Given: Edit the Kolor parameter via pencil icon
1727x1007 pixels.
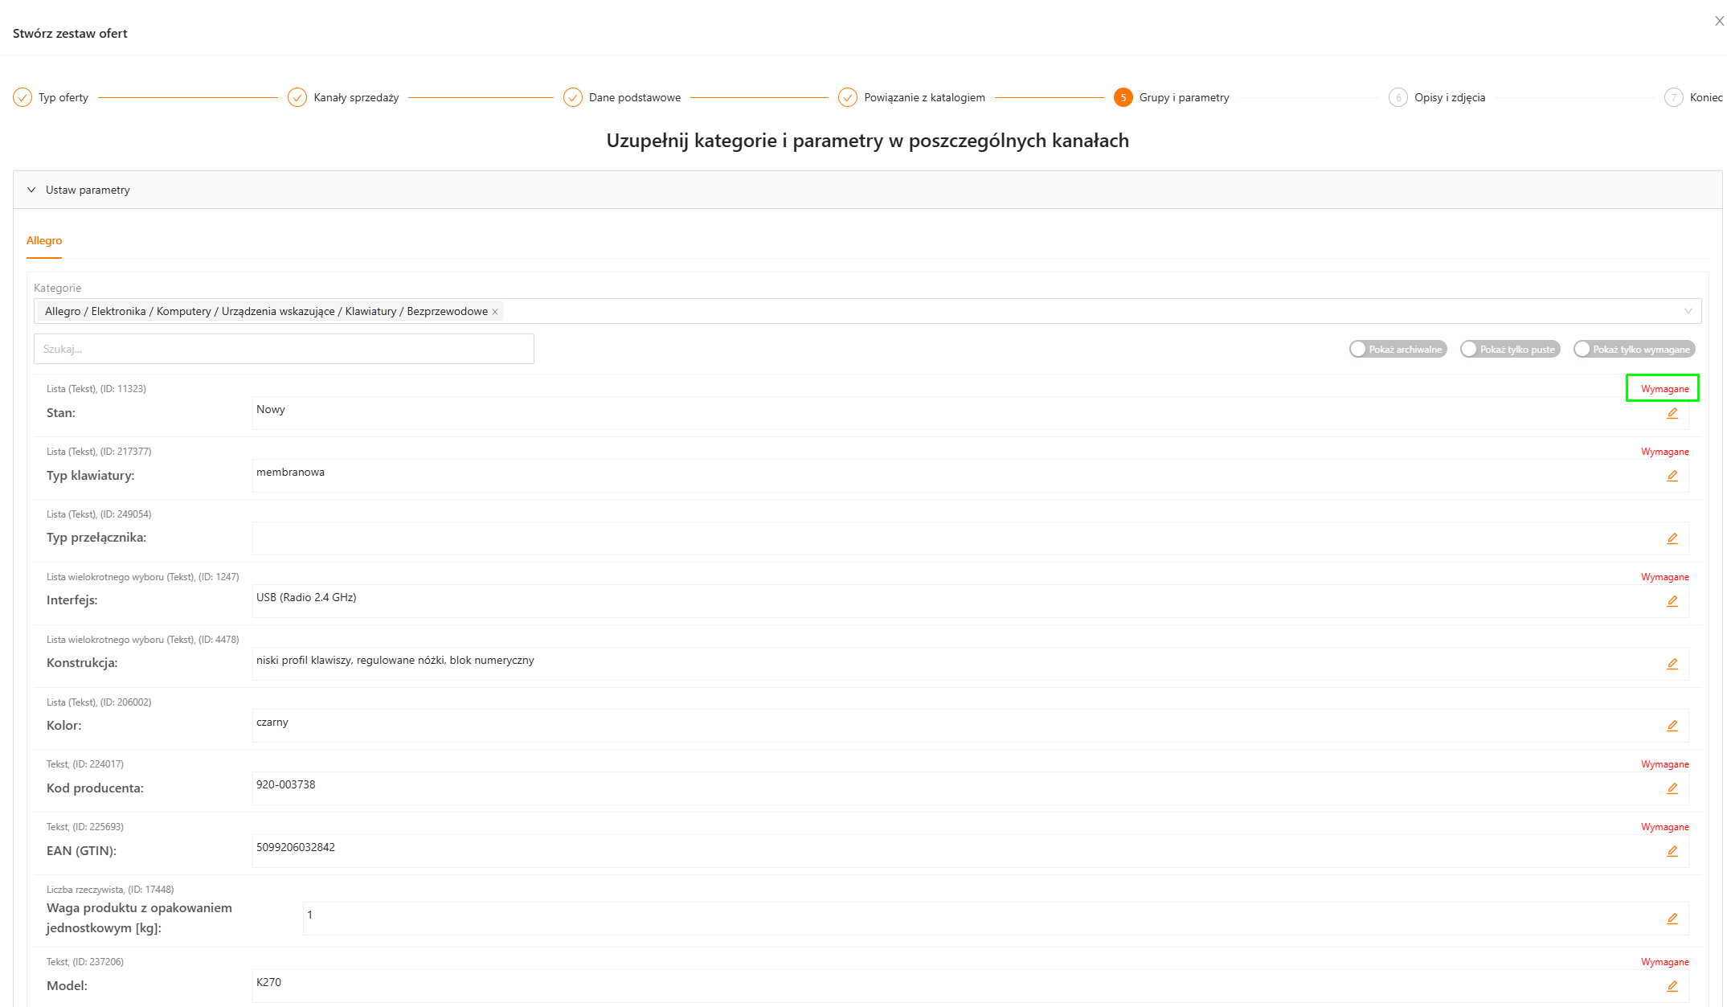Looking at the screenshot, I should point(1672,726).
